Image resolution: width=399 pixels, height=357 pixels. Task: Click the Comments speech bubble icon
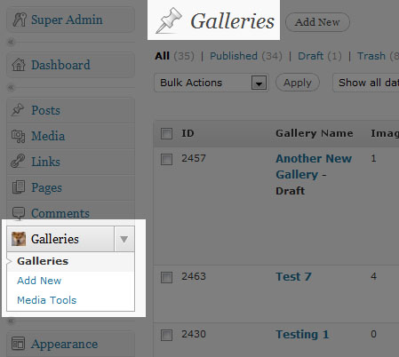click(19, 213)
